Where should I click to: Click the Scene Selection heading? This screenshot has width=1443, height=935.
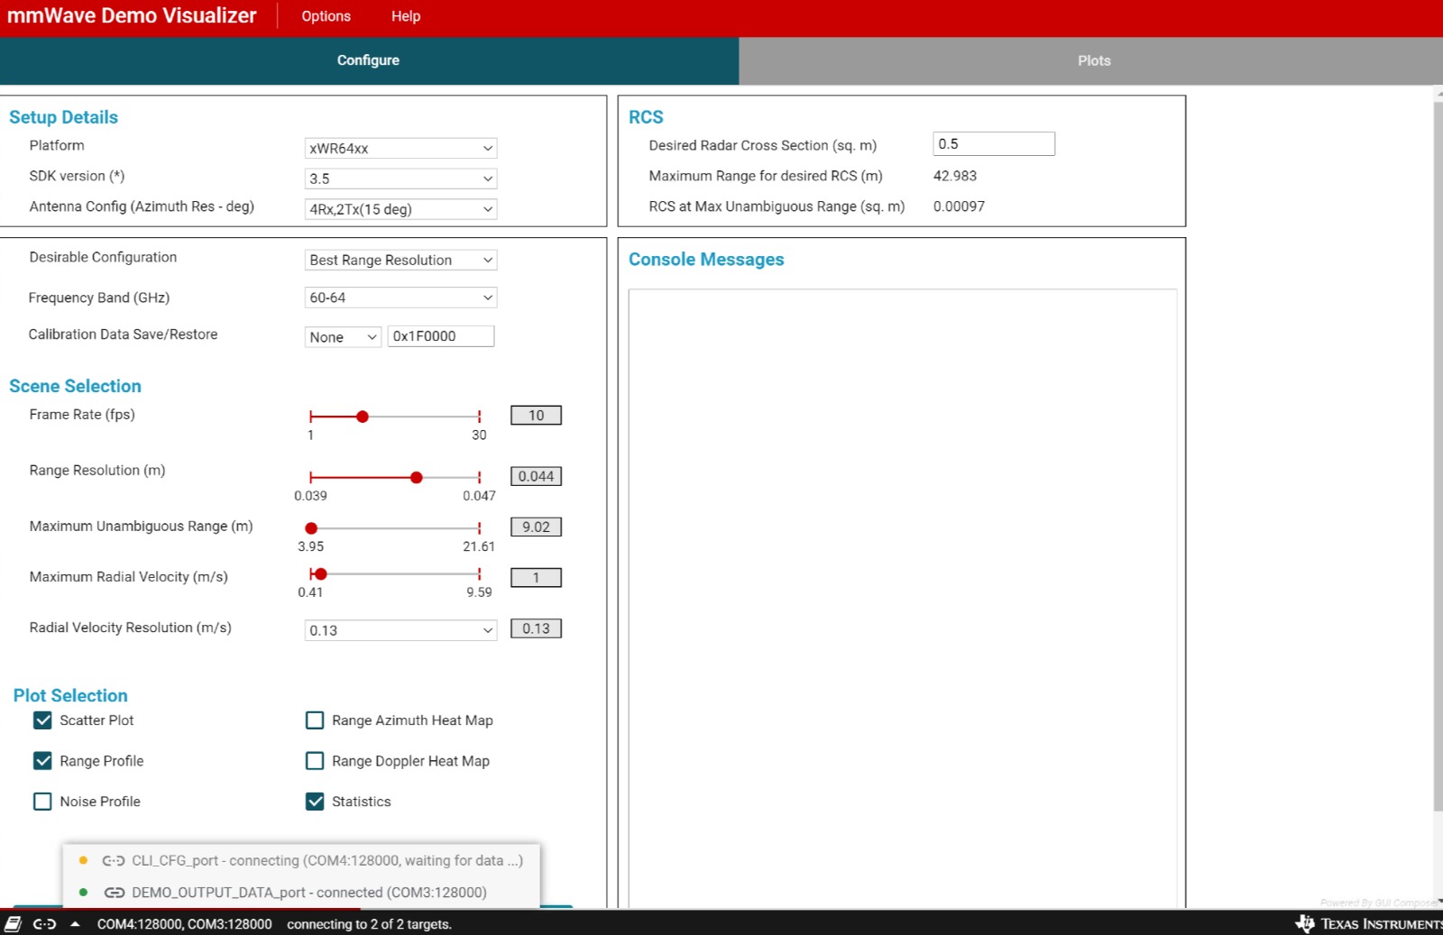coord(76,386)
